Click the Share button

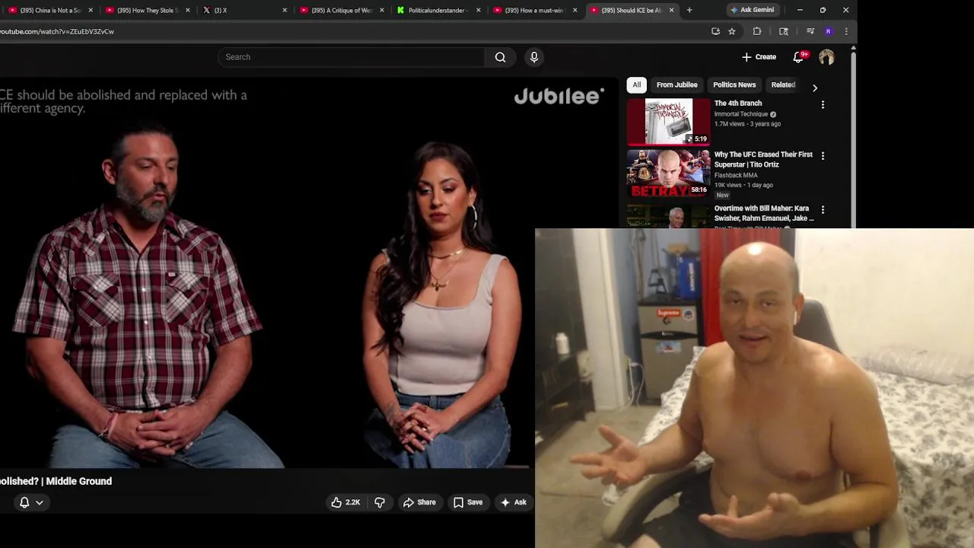click(x=419, y=502)
